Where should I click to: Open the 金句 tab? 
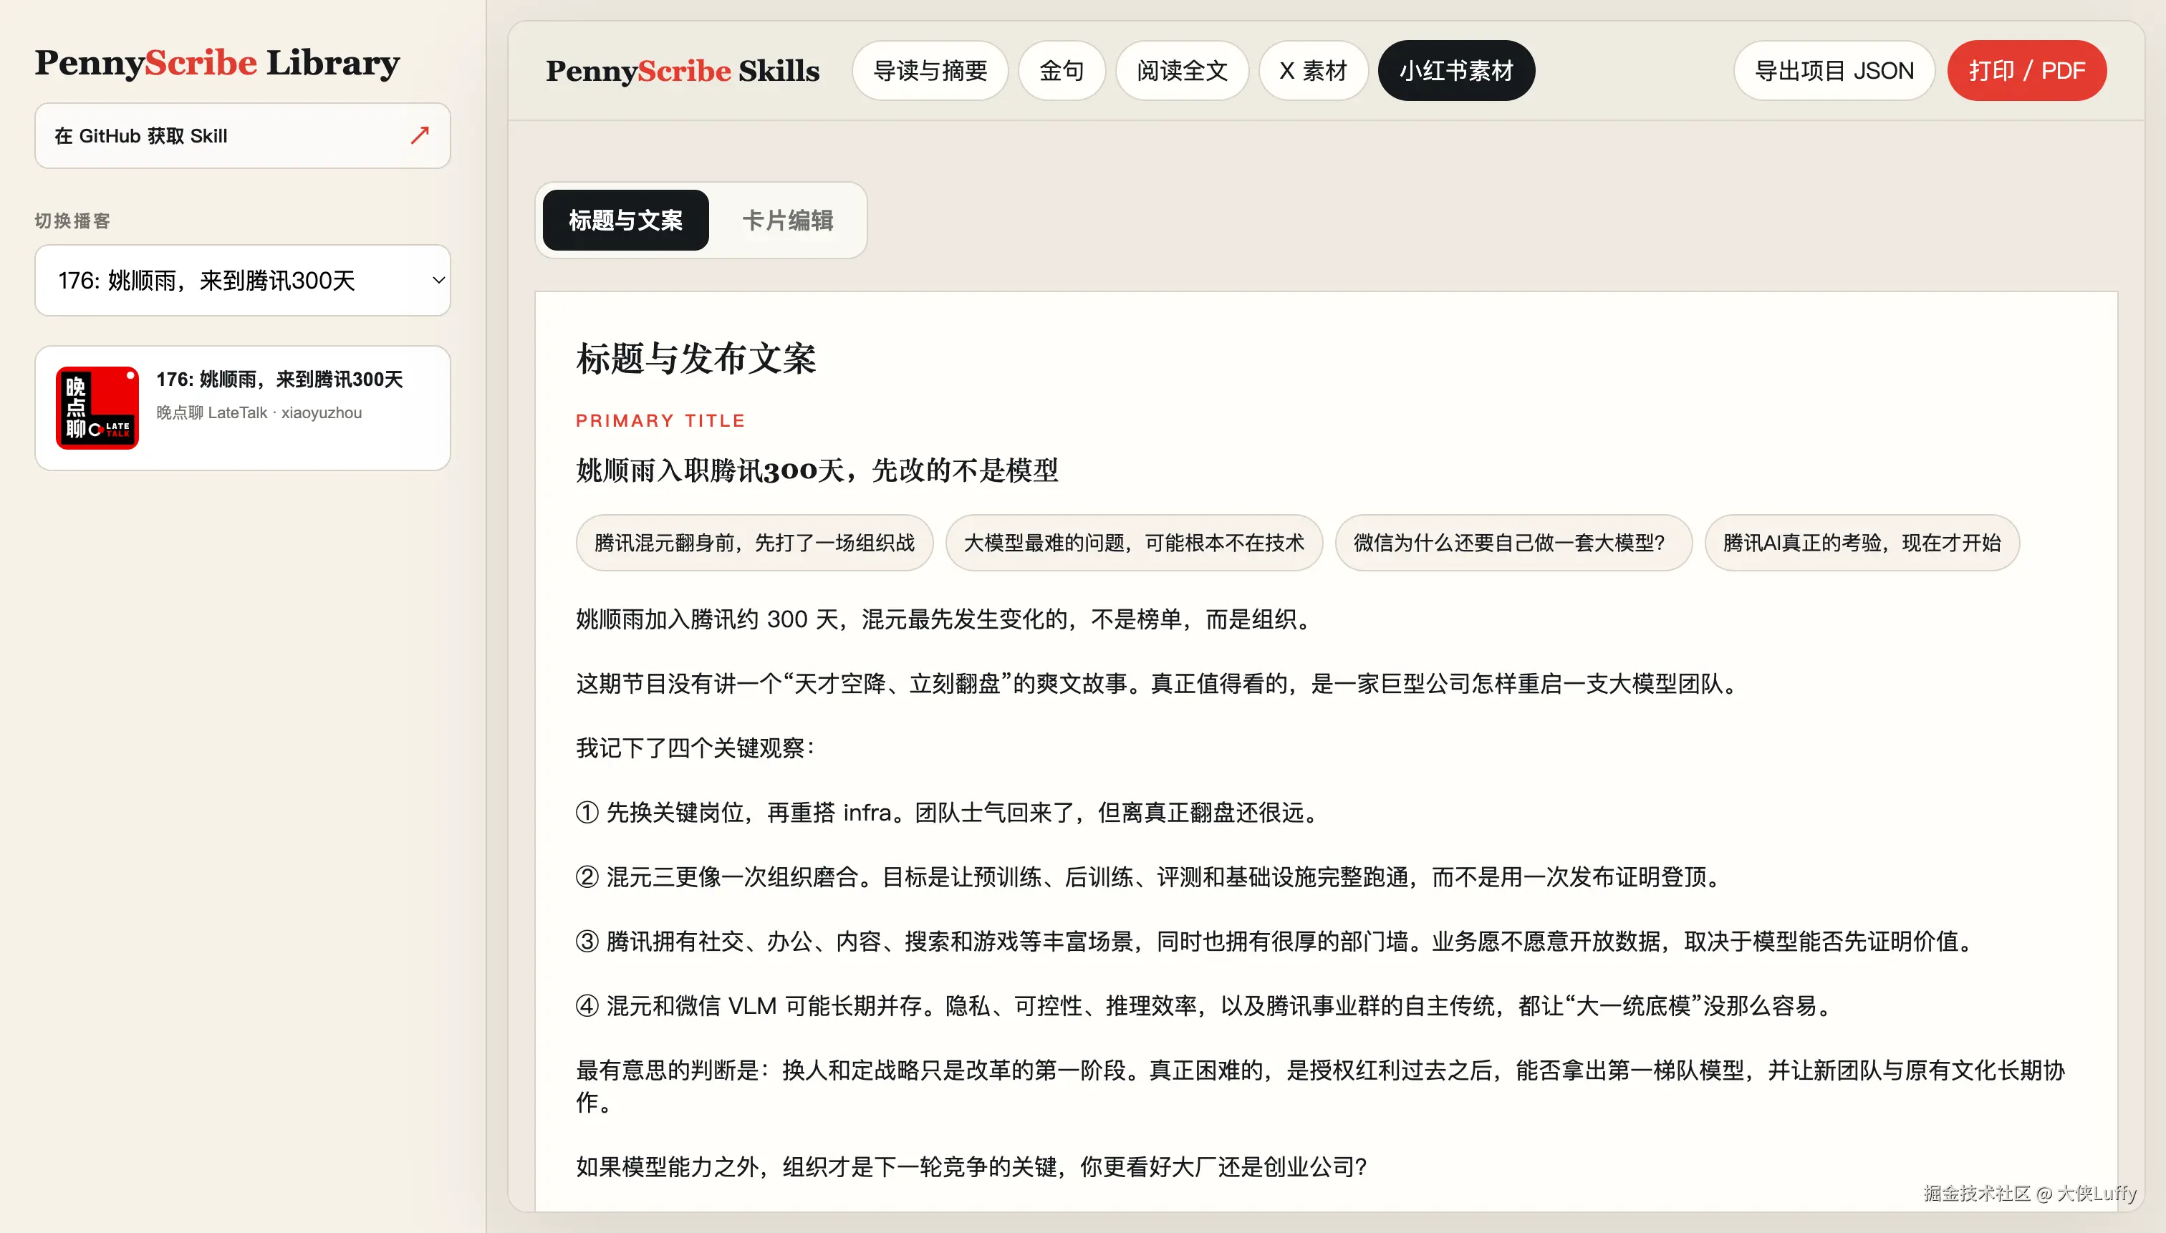tap(1062, 70)
